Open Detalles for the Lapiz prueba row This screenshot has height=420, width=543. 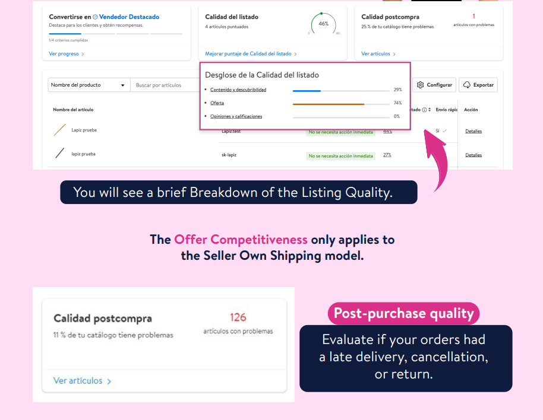coord(473,131)
